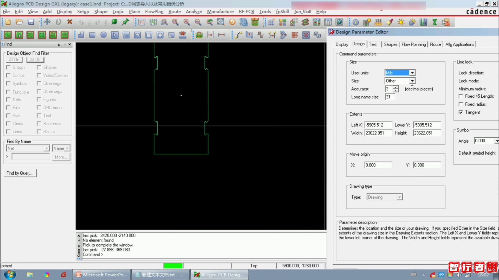Toggle the grid icon in toolbar
The width and height of the screenshot is (499, 280).
click(271, 22)
